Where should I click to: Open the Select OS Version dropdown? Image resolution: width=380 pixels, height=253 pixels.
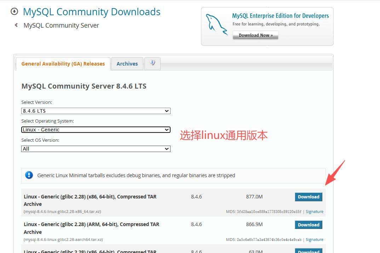(x=96, y=148)
